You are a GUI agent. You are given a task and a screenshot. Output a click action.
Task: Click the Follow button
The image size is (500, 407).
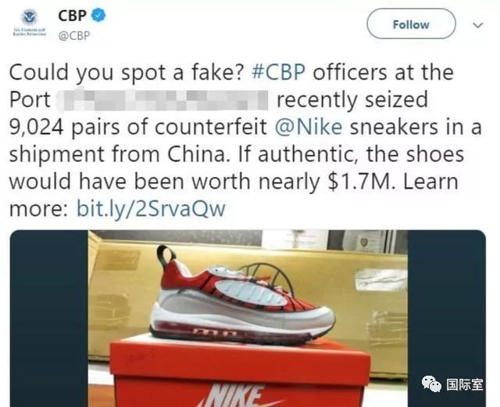(411, 24)
